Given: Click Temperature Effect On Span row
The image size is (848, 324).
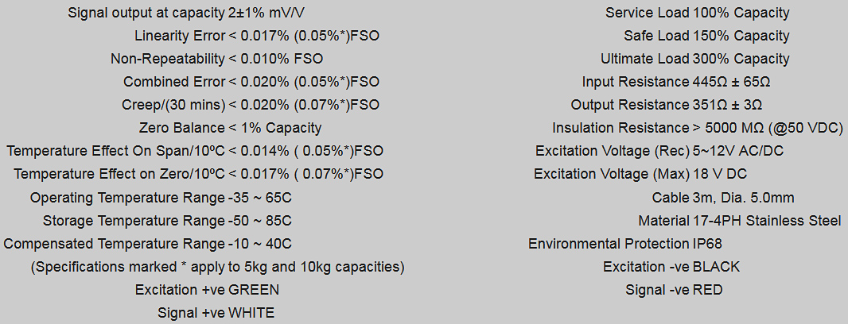Looking at the screenshot, I should (x=195, y=151).
